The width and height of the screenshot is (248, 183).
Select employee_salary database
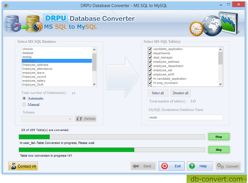tap(57, 81)
